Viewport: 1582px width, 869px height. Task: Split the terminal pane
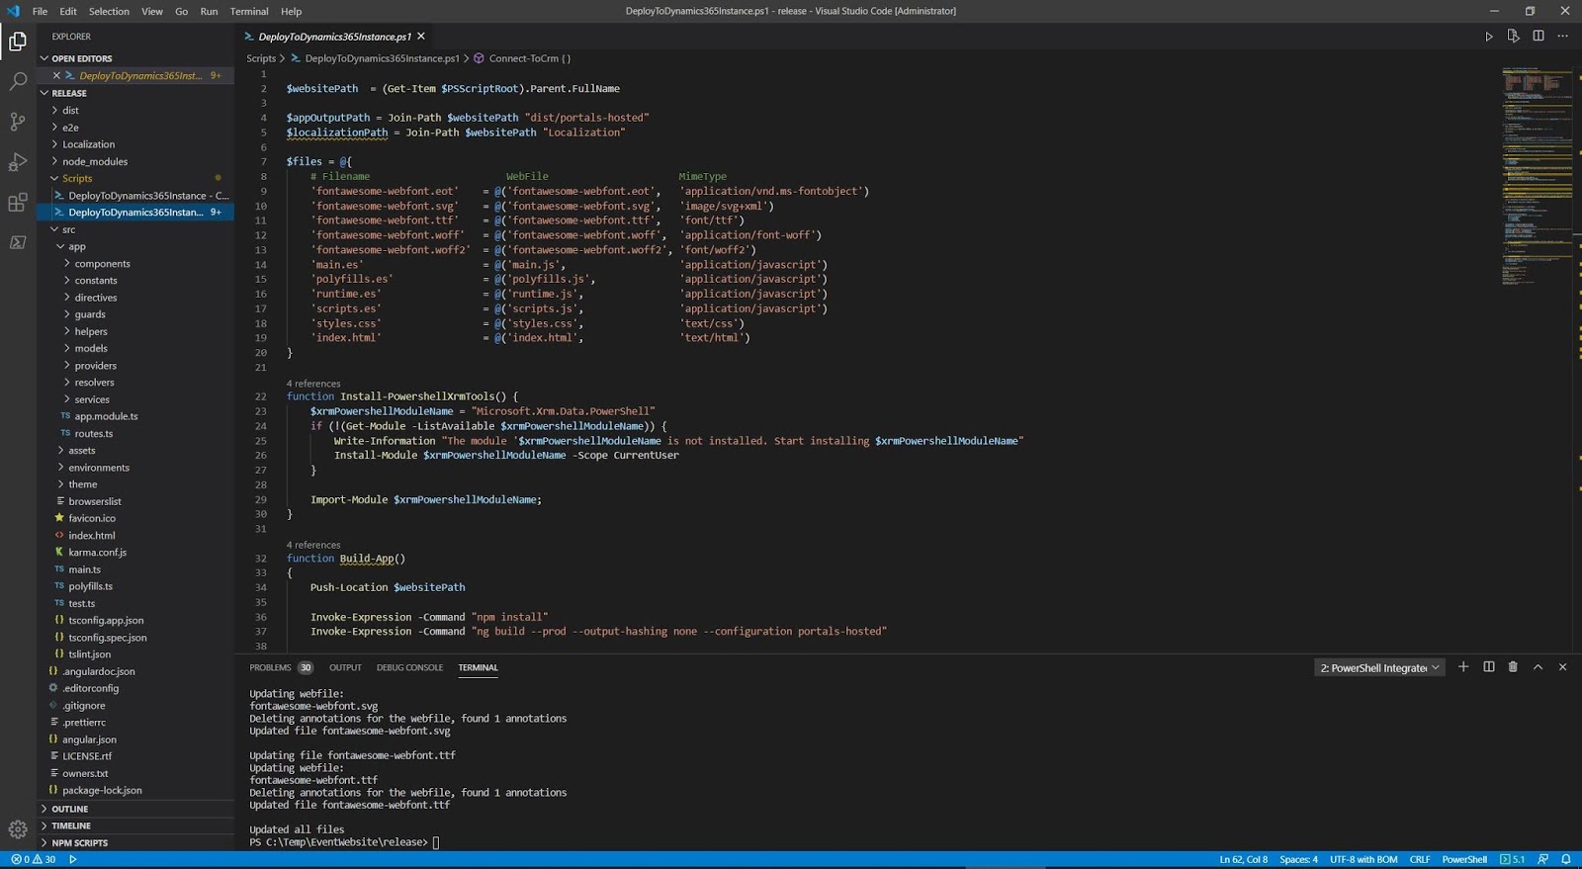pos(1488,667)
